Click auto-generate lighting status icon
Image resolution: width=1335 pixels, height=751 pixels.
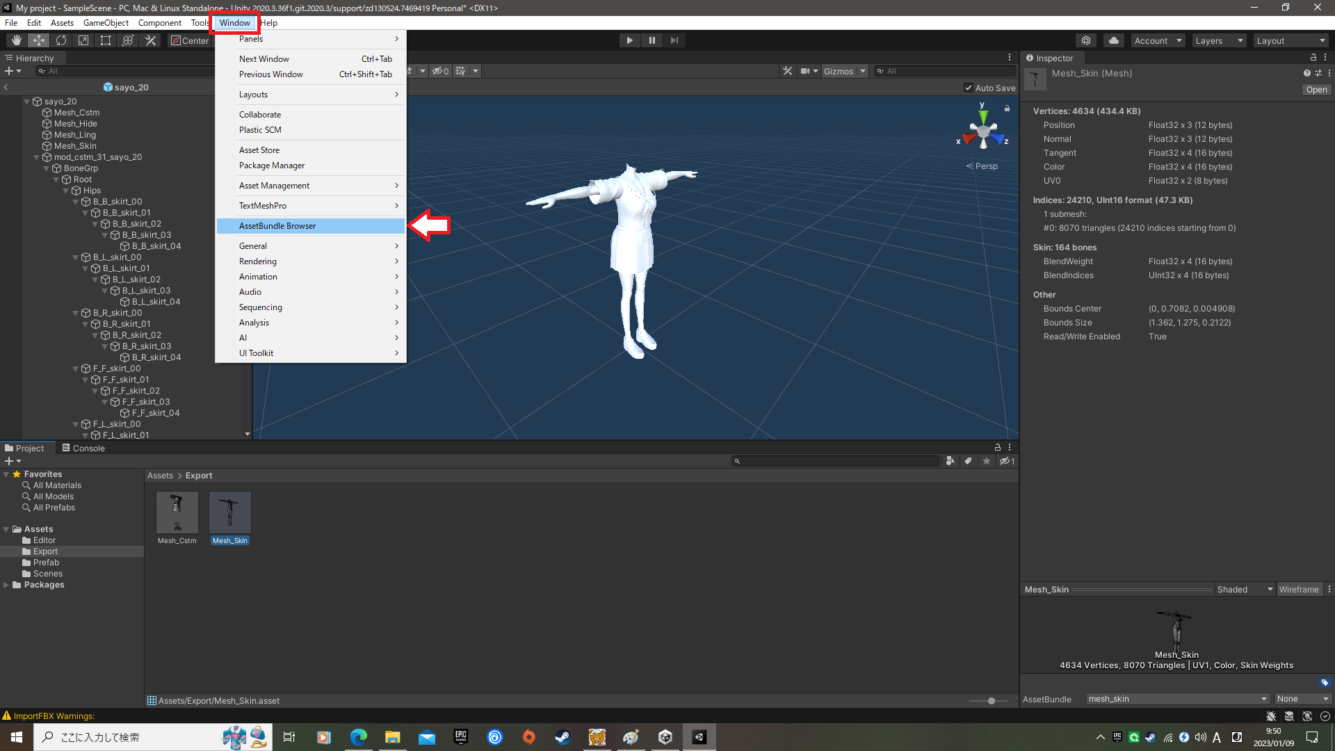coord(1307,716)
